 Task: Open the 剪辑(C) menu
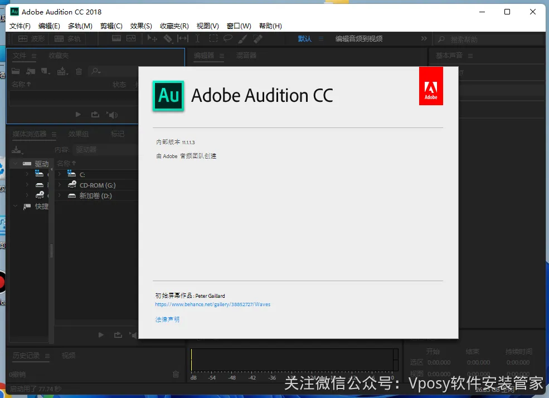(x=111, y=26)
